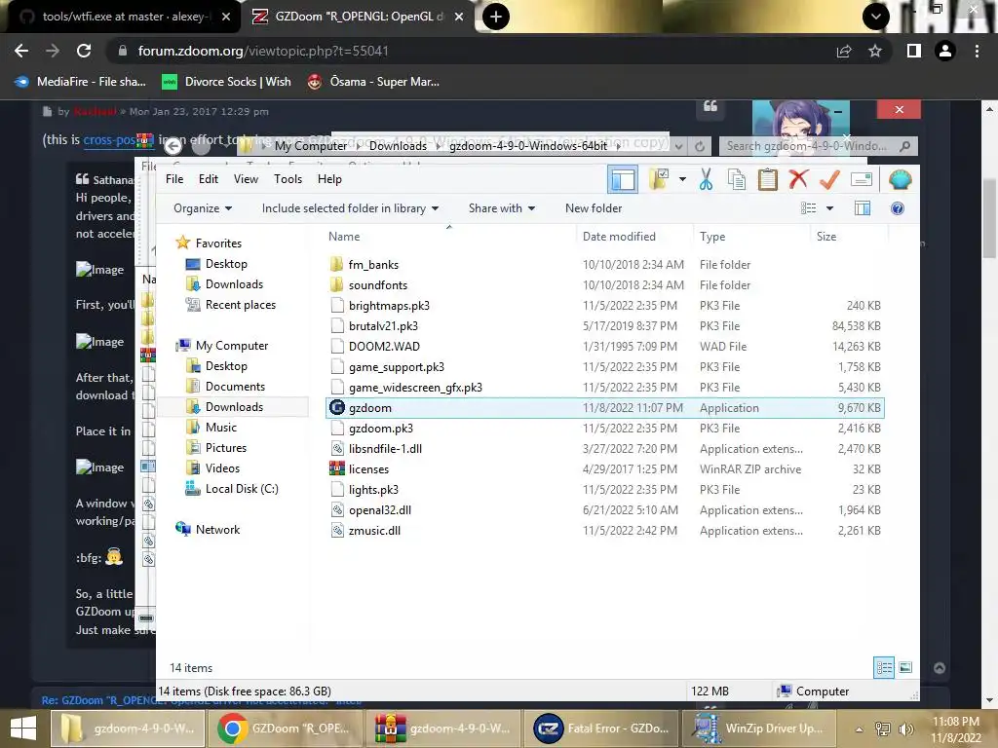Click the forum scroll-to-top arrow icon
Viewport: 998px width, 748px height.
pyautogui.click(x=940, y=667)
